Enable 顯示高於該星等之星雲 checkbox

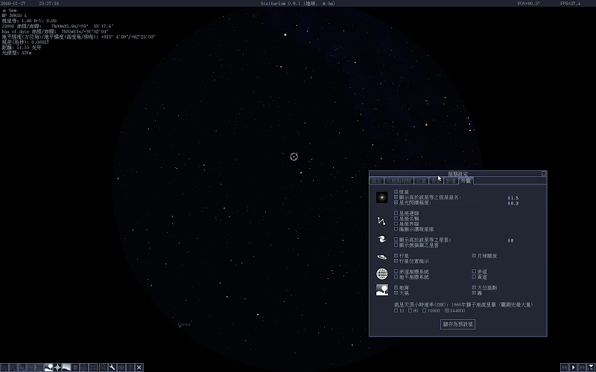click(x=396, y=240)
